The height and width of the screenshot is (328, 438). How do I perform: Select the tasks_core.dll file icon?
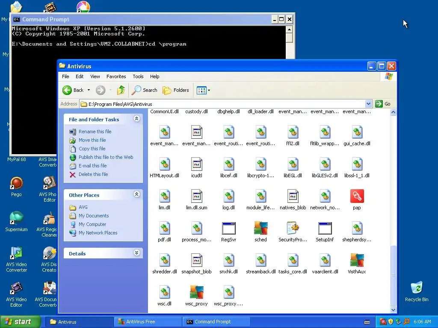[293, 260]
